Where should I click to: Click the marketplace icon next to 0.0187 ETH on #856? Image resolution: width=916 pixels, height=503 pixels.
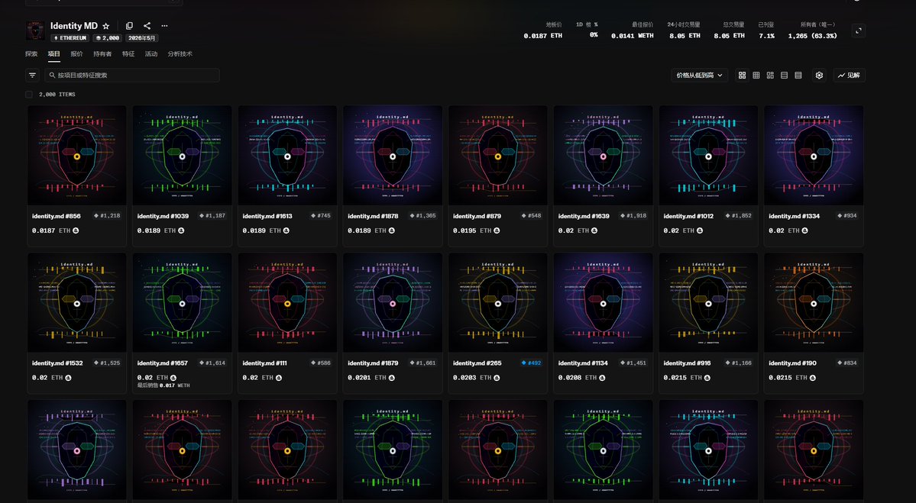(x=76, y=231)
